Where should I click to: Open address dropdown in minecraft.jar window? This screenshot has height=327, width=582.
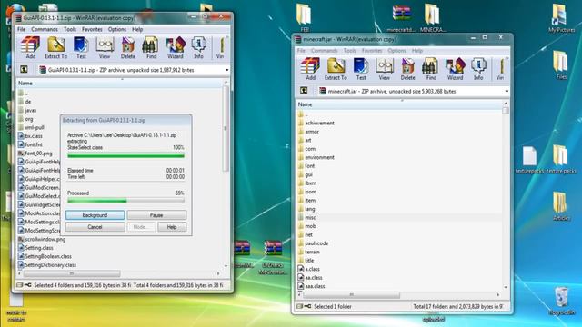(507, 91)
